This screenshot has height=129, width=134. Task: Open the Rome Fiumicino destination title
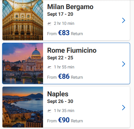click(x=72, y=50)
